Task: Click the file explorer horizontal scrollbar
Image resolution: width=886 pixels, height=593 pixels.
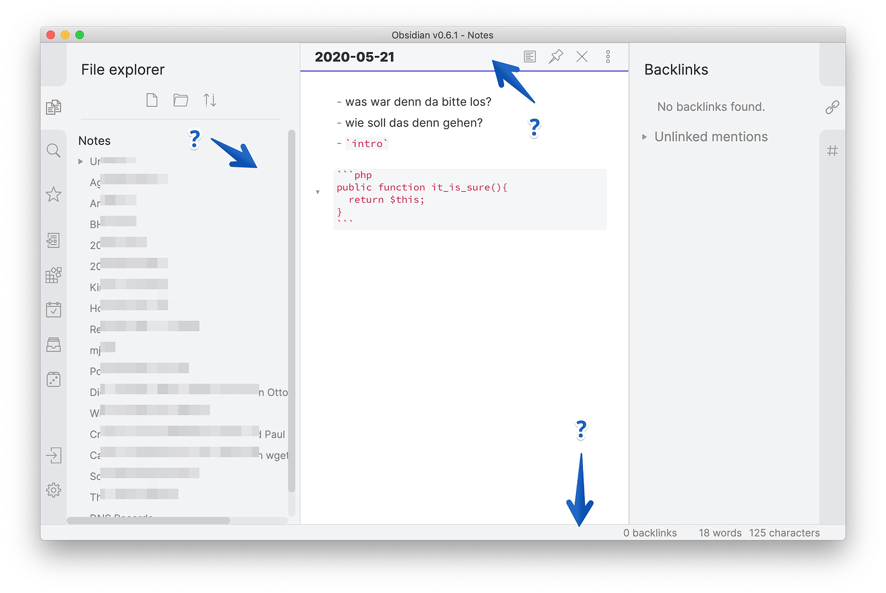Action: point(148,520)
